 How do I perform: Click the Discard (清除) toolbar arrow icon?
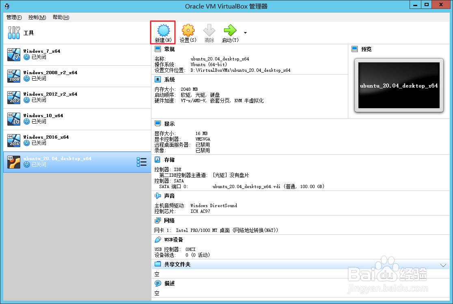pos(209,30)
